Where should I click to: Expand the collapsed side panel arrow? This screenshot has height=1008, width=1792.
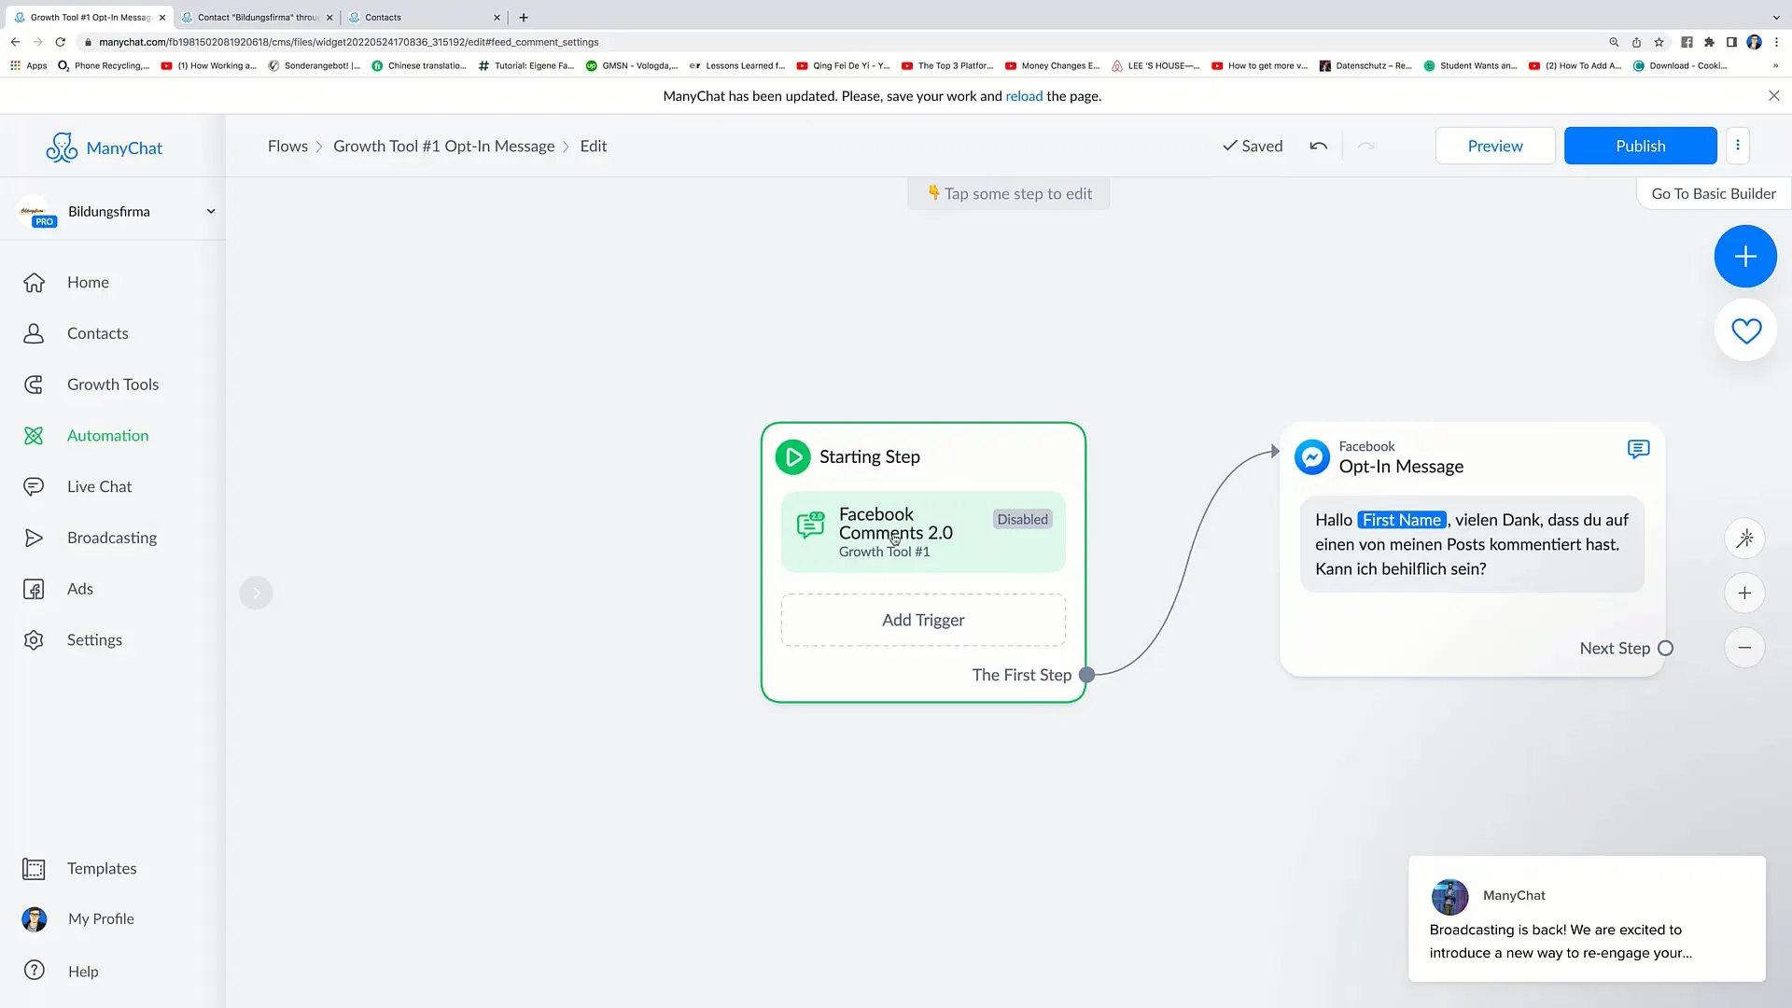click(x=256, y=593)
